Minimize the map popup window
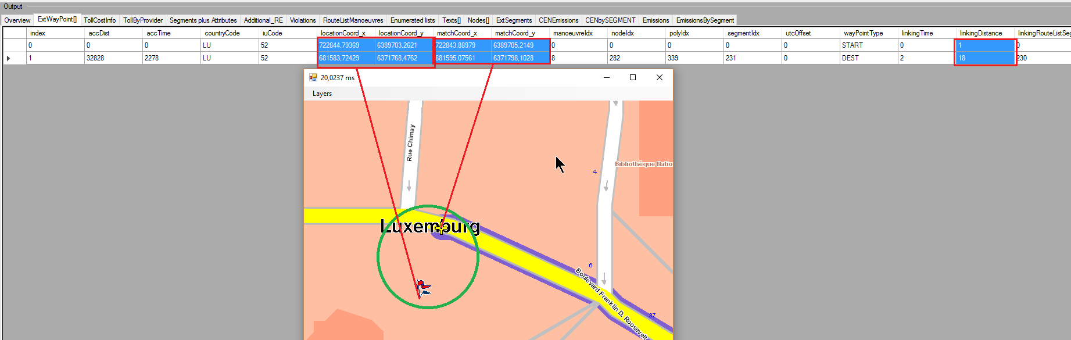Viewport: 1071px width, 340px height. pos(606,77)
